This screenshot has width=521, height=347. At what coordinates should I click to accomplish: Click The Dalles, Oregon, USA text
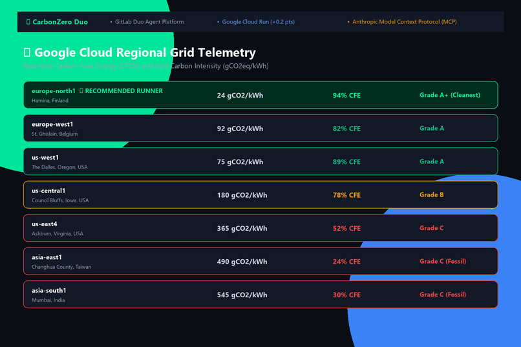pos(60,167)
